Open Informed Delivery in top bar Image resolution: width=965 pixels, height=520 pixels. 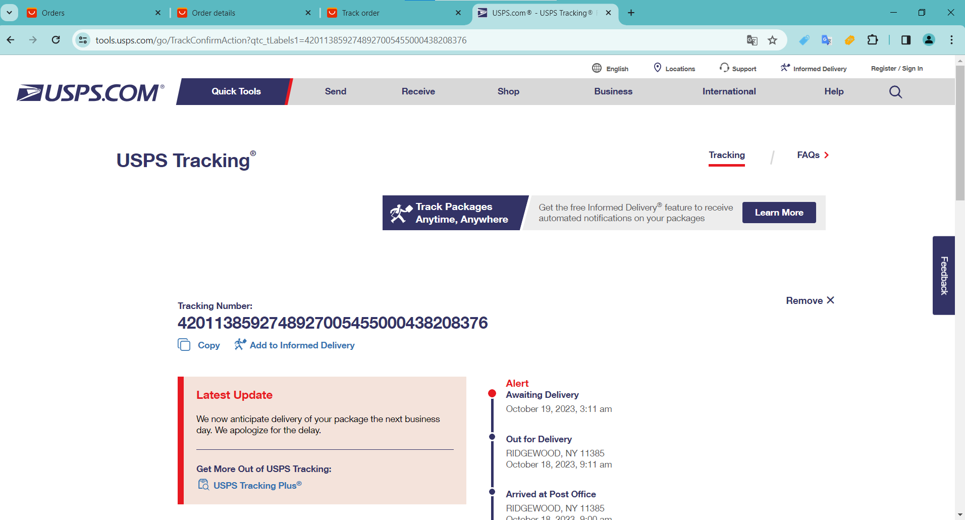(814, 68)
